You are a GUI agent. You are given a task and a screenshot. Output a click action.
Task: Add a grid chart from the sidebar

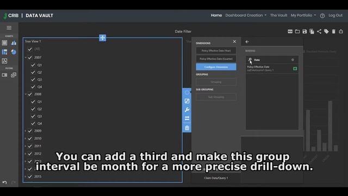pyautogui.click(x=4, y=43)
